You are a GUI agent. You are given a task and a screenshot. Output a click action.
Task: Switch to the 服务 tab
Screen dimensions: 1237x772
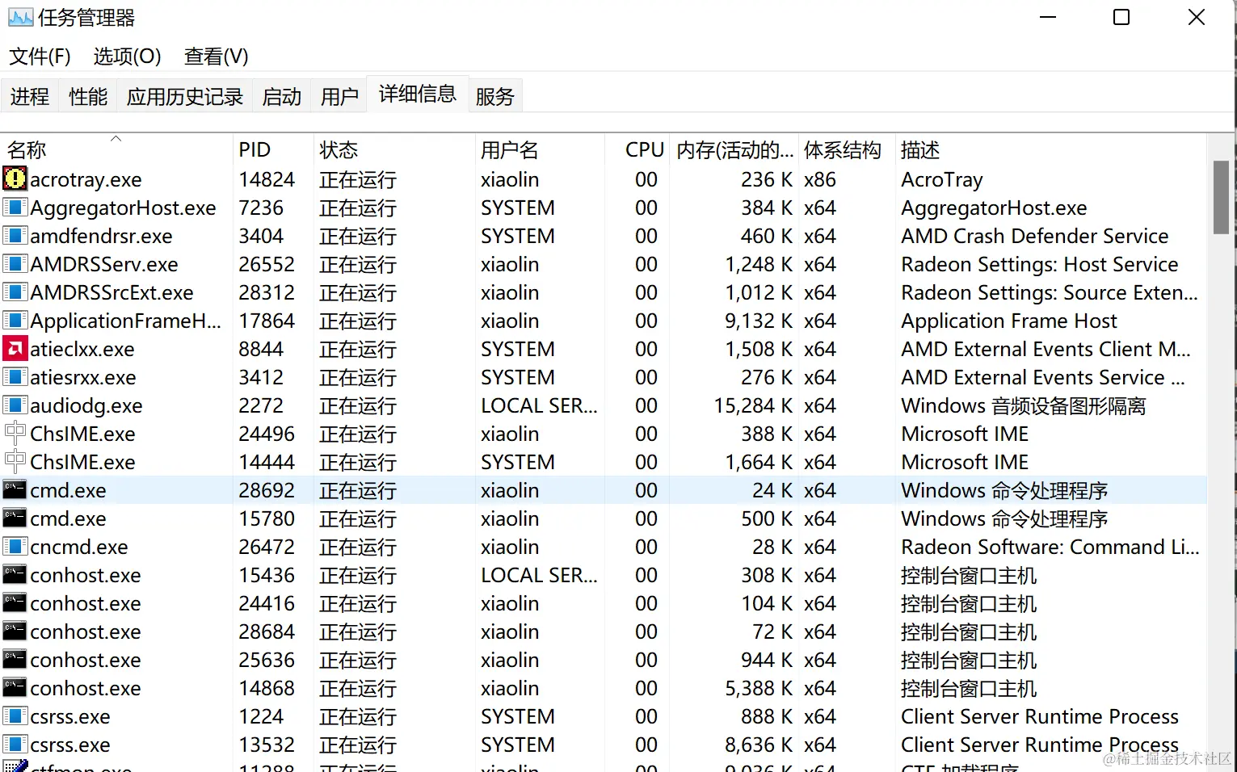(494, 96)
